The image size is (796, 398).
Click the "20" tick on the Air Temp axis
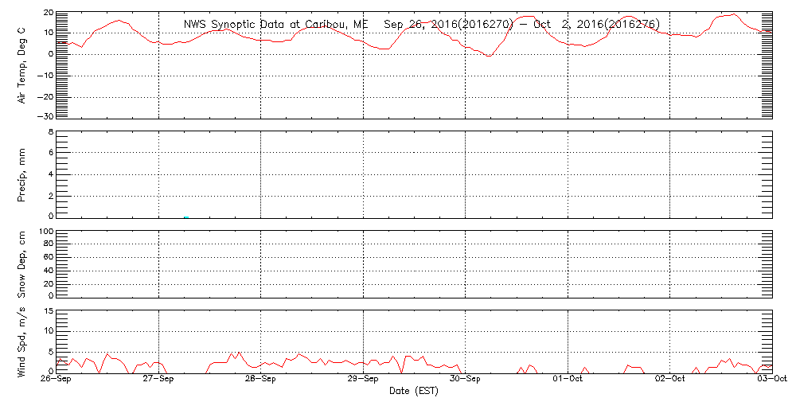(x=48, y=13)
